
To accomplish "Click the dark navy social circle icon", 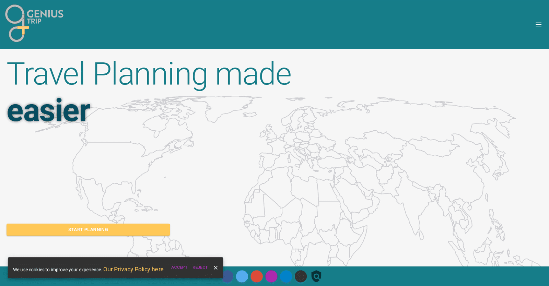I will tap(228, 276).
